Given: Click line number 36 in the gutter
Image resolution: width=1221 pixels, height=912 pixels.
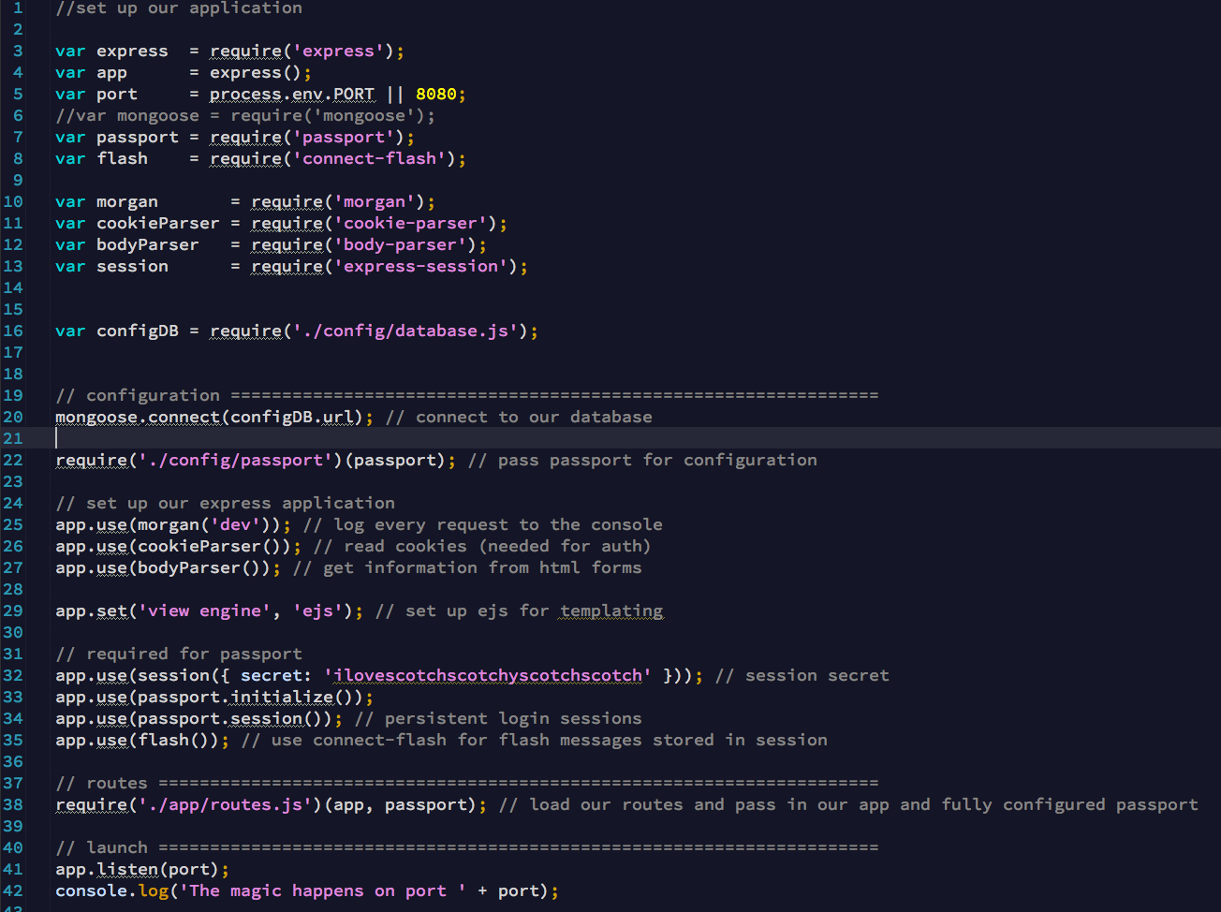Looking at the screenshot, I should (13, 761).
